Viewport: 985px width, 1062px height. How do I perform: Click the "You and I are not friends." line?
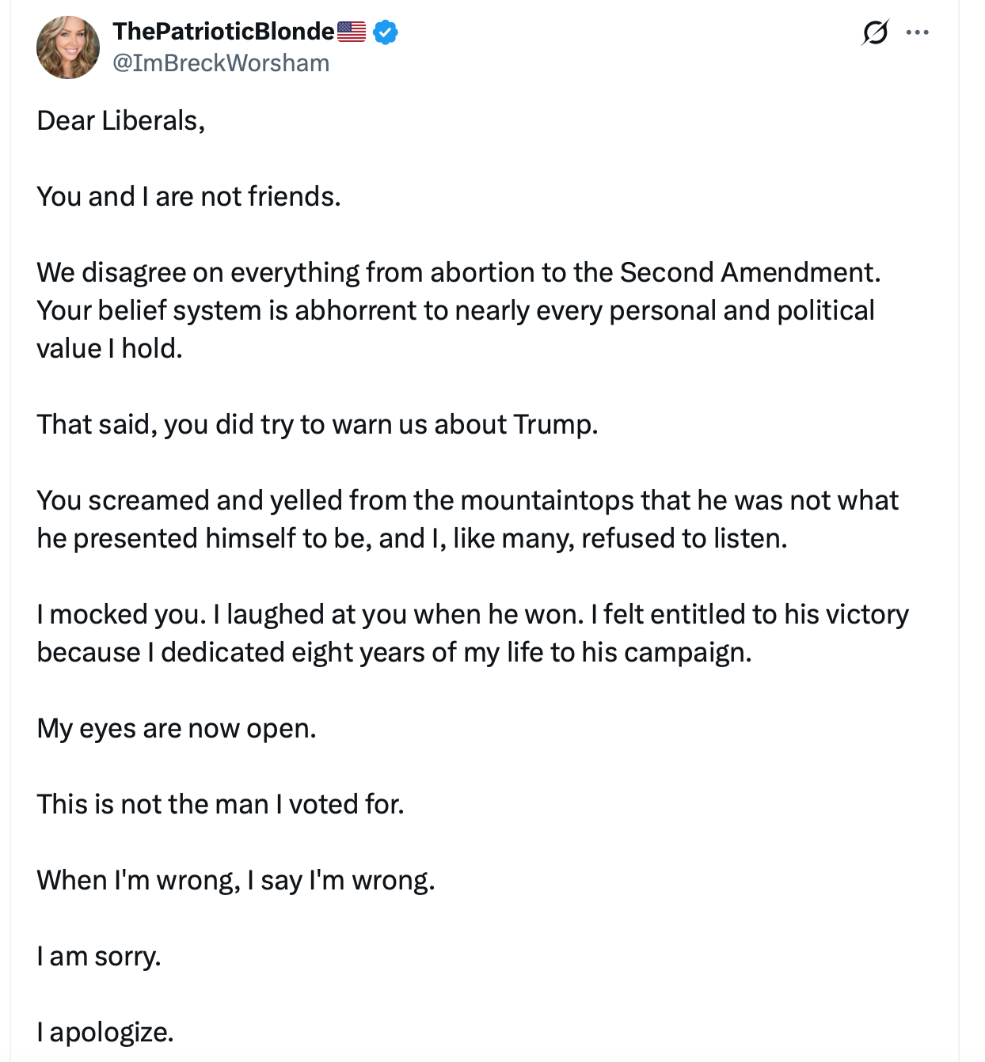188,197
